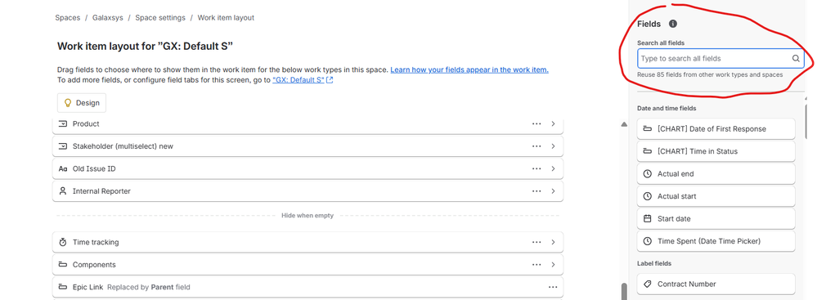Screen dimensions: 817x300
Task: Click the text icon beside Old Issue ID
Action: (x=63, y=168)
